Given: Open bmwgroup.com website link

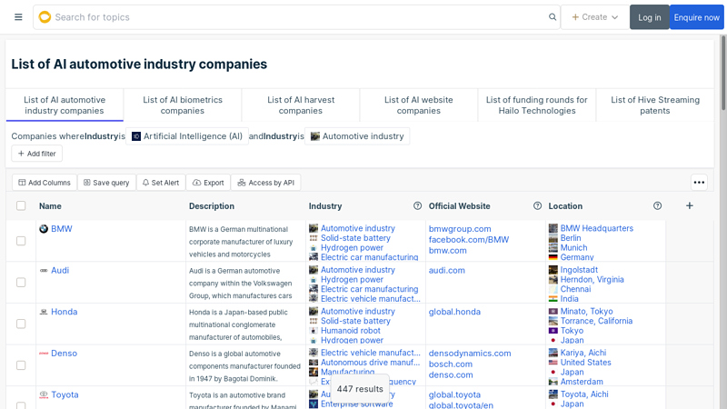Looking at the screenshot, I should (x=460, y=229).
